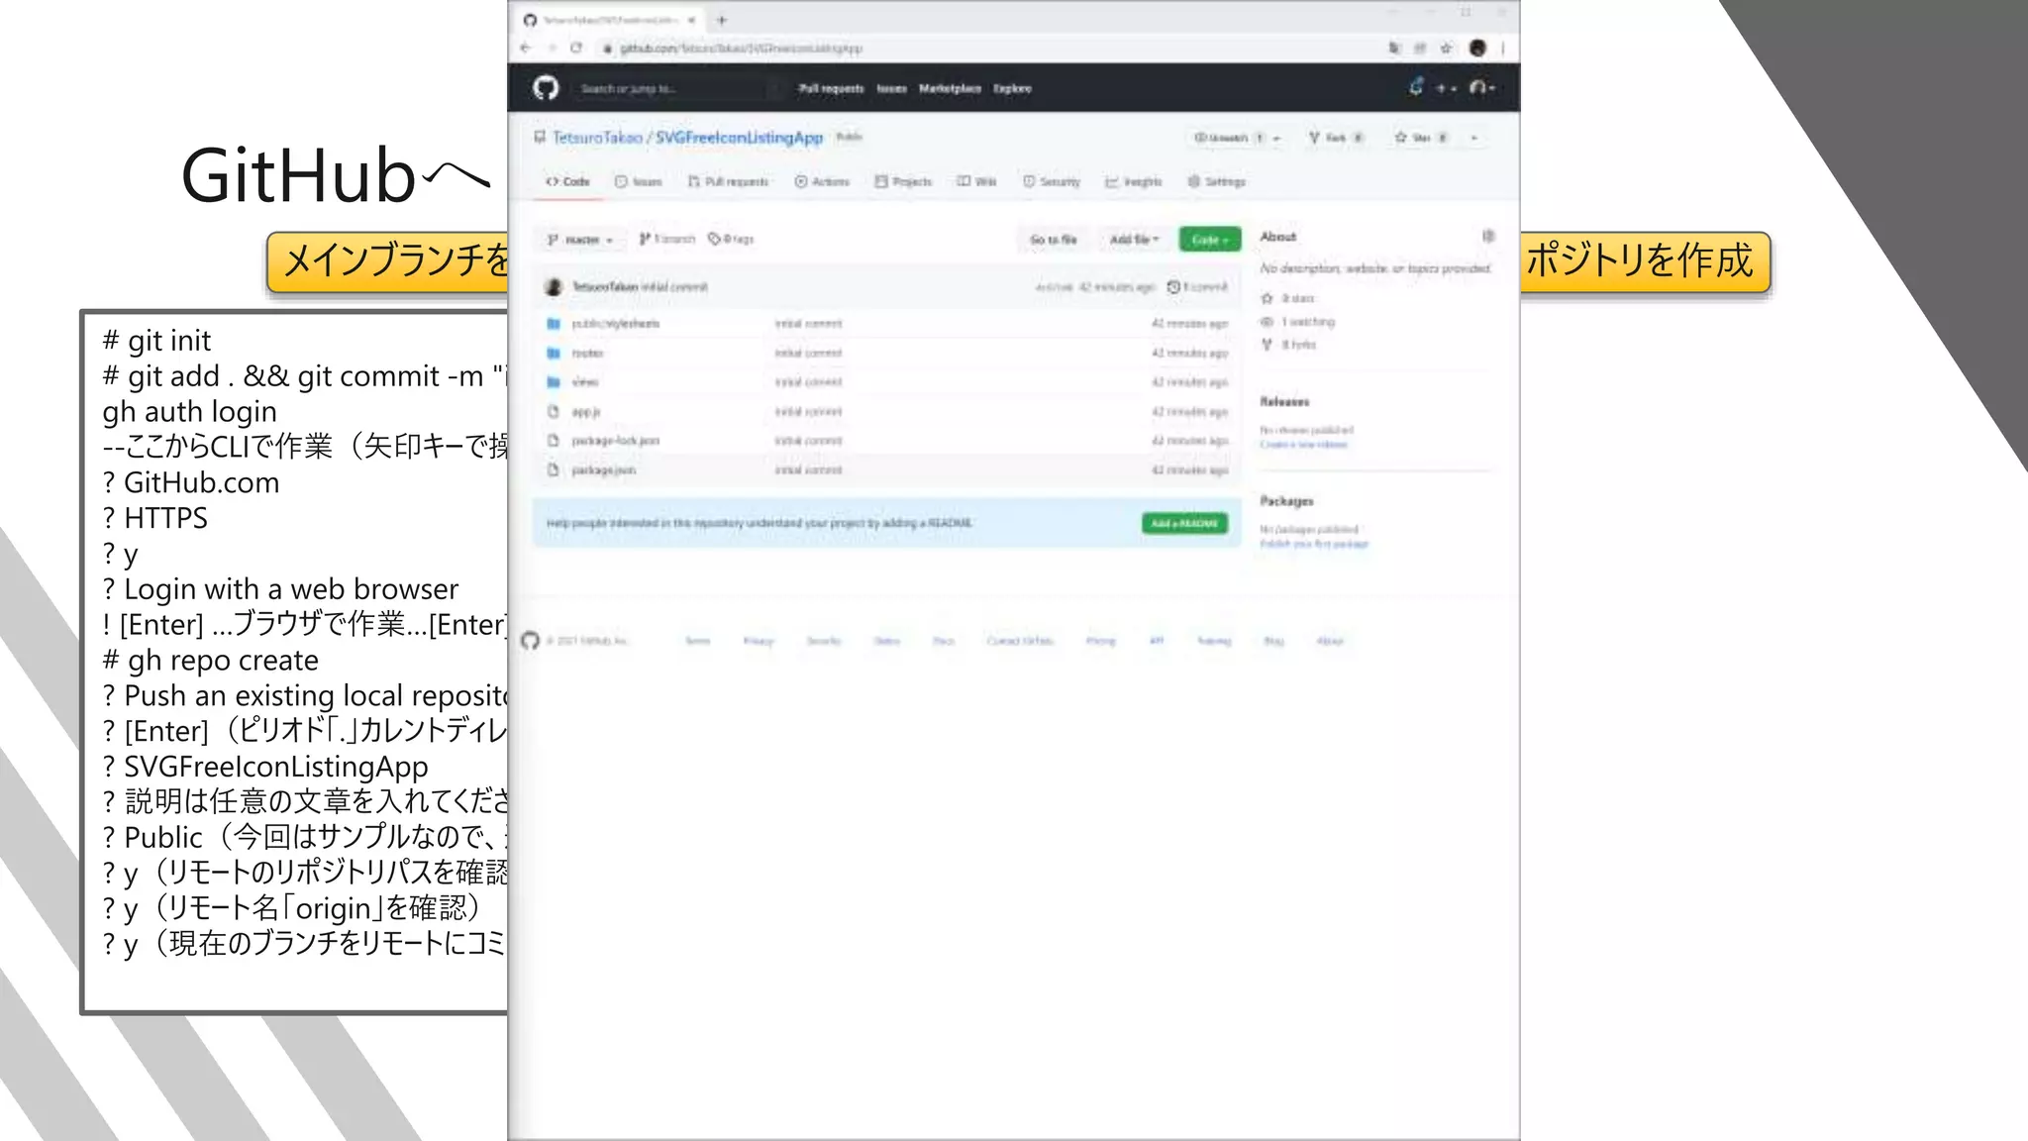Open the browser three-dot menu

pos(1503,48)
